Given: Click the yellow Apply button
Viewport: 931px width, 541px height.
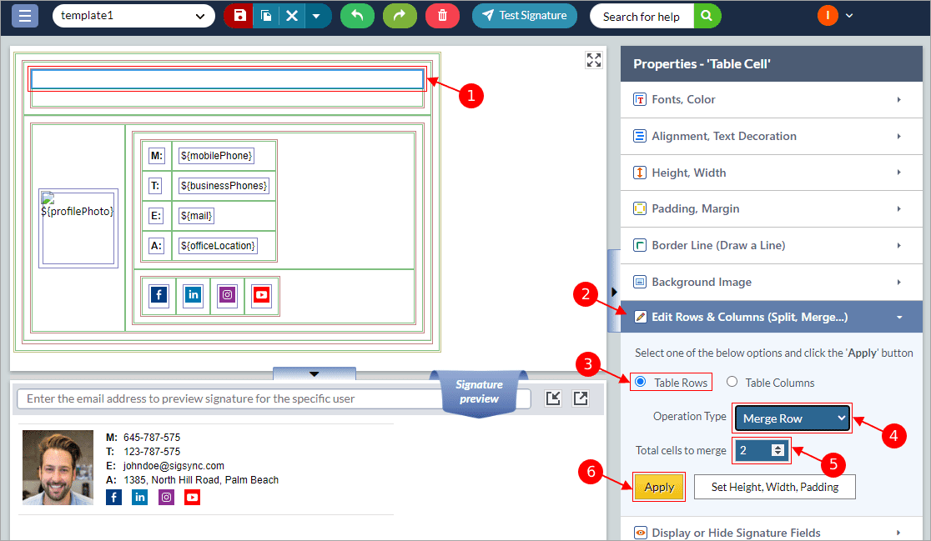Looking at the screenshot, I should (x=659, y=487).
